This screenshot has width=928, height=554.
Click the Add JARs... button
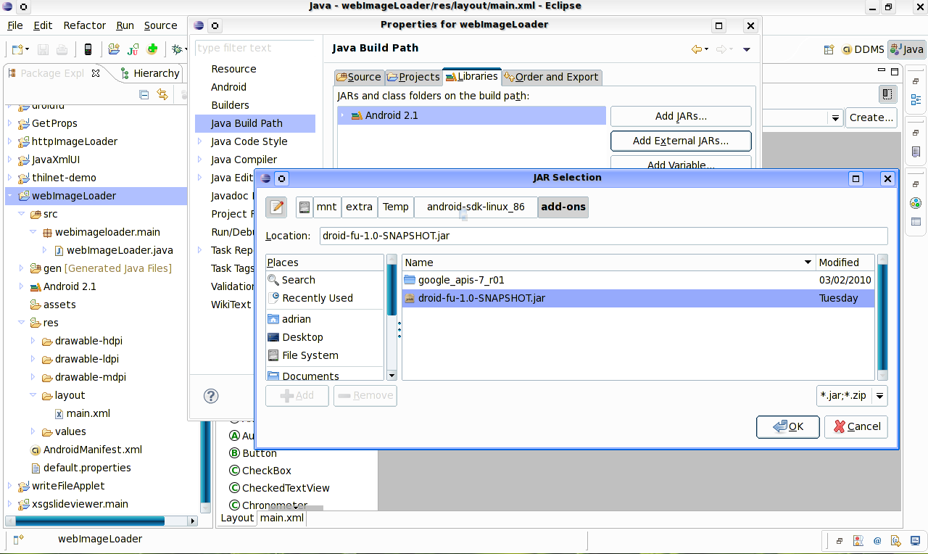681,116
